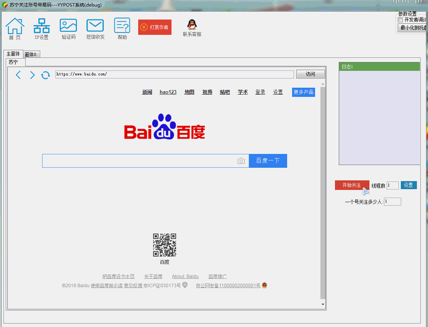The image size is (428, 327).
Task: Open the 帮助 help icon
Action: [x=122, y=29]
